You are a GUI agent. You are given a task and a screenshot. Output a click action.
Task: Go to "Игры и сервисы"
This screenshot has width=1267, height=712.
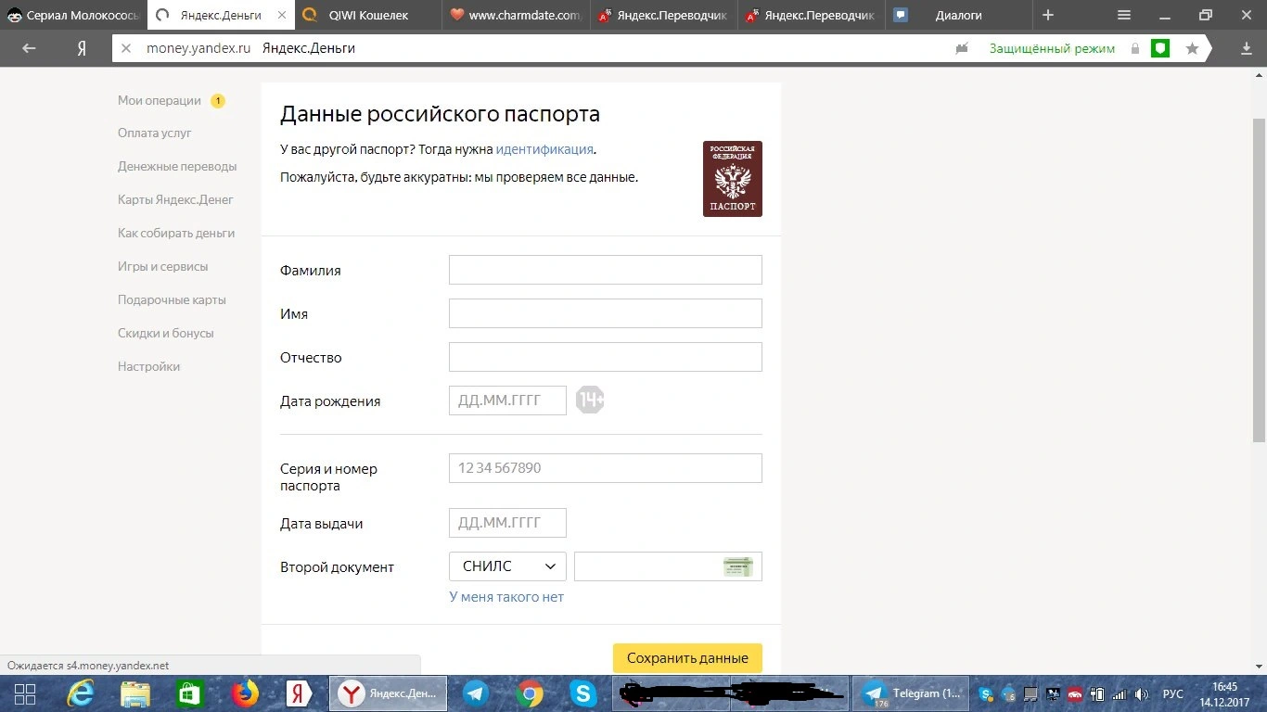pos(163,266)
